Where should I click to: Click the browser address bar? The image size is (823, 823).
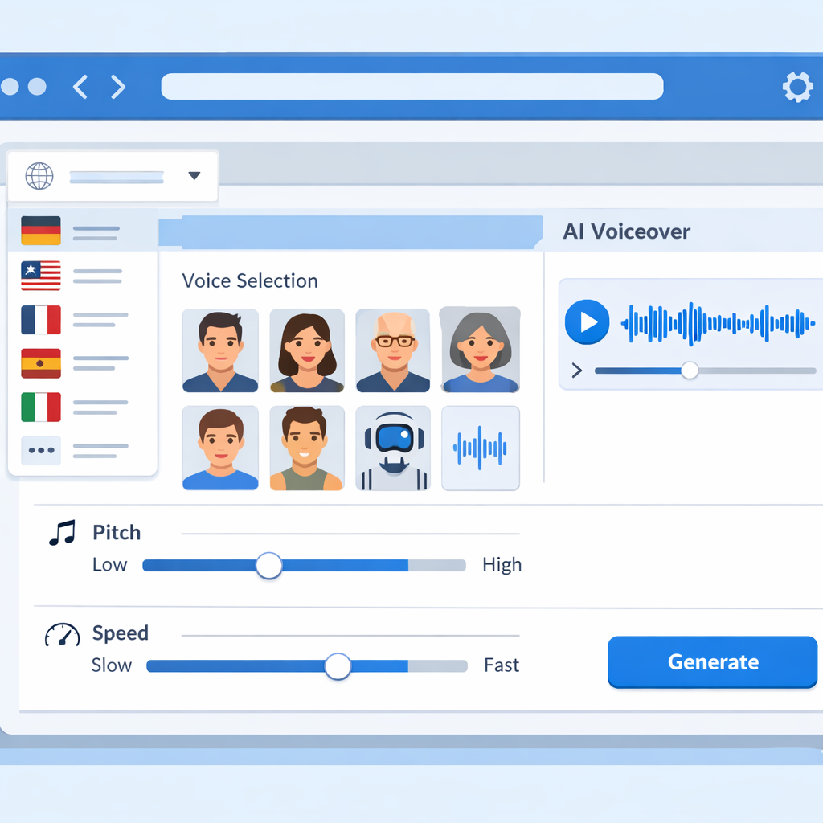pyautogui.click(x=411, y=87)
